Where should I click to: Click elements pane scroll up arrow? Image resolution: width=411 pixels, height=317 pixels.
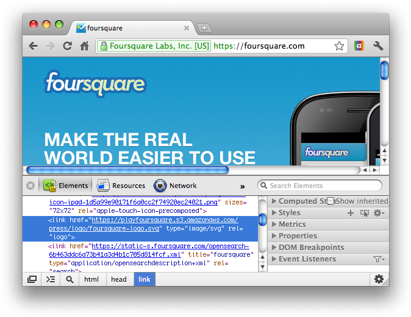tap(262, 257)
